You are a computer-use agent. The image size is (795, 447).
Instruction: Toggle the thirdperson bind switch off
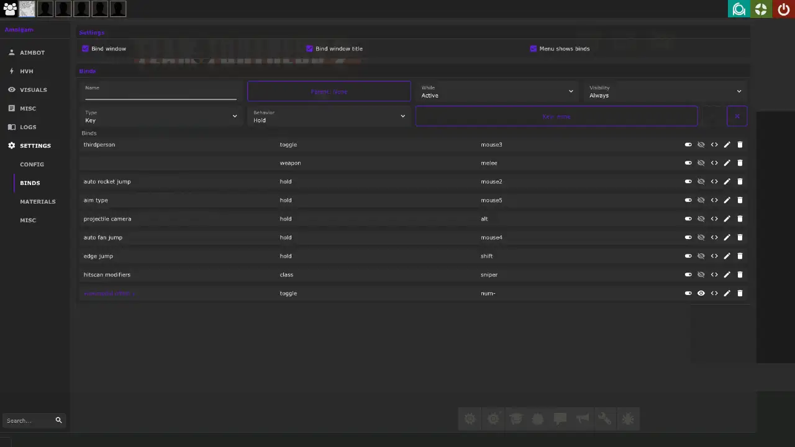tap(688, 145)
